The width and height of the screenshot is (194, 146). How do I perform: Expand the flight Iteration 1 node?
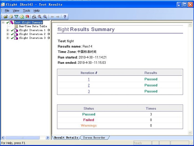click(x=8, y=30)
